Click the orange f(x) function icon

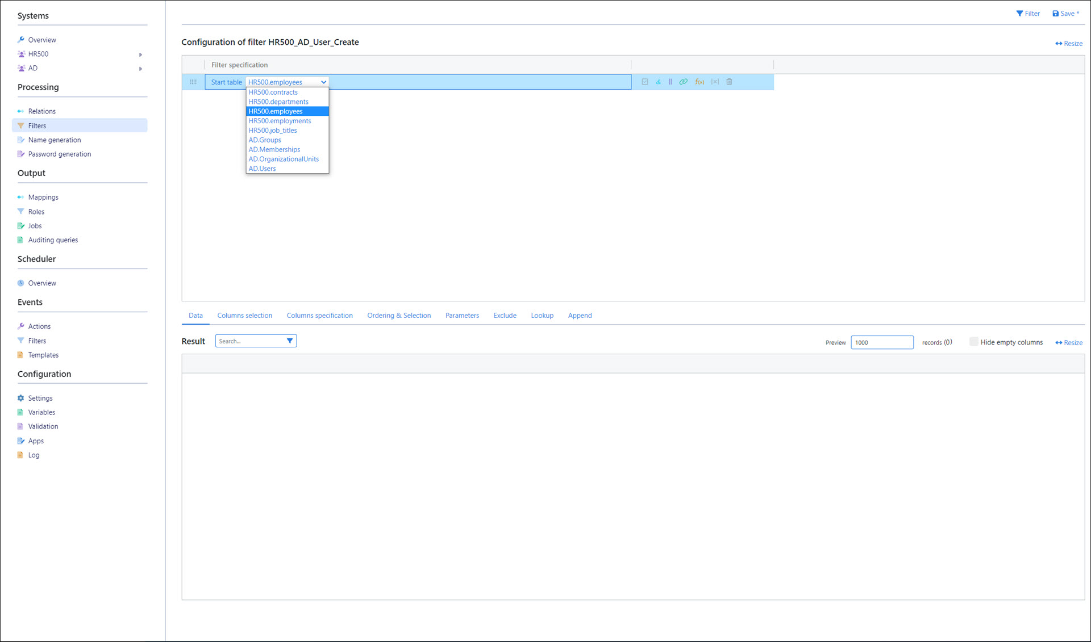tap(699, 82)
